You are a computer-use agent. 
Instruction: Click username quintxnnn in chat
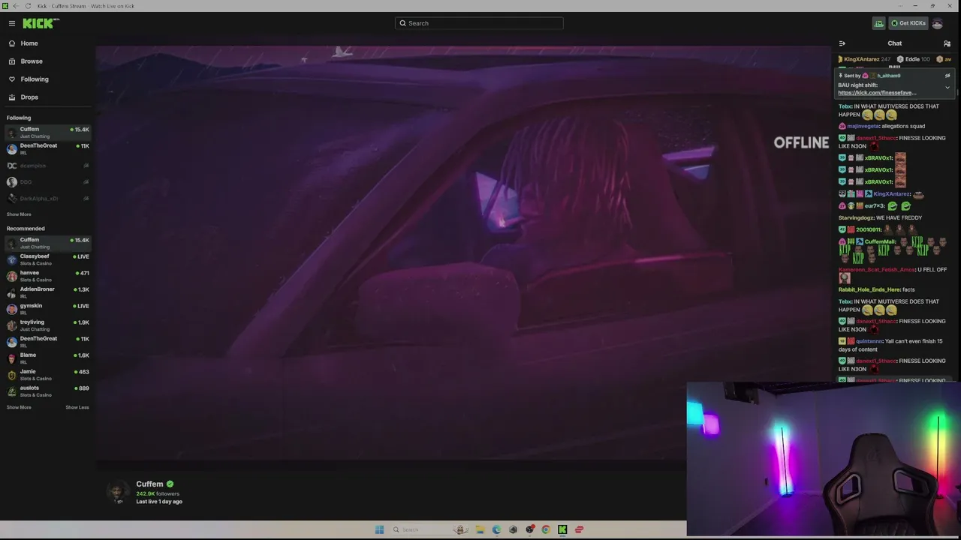click(869, 341)
